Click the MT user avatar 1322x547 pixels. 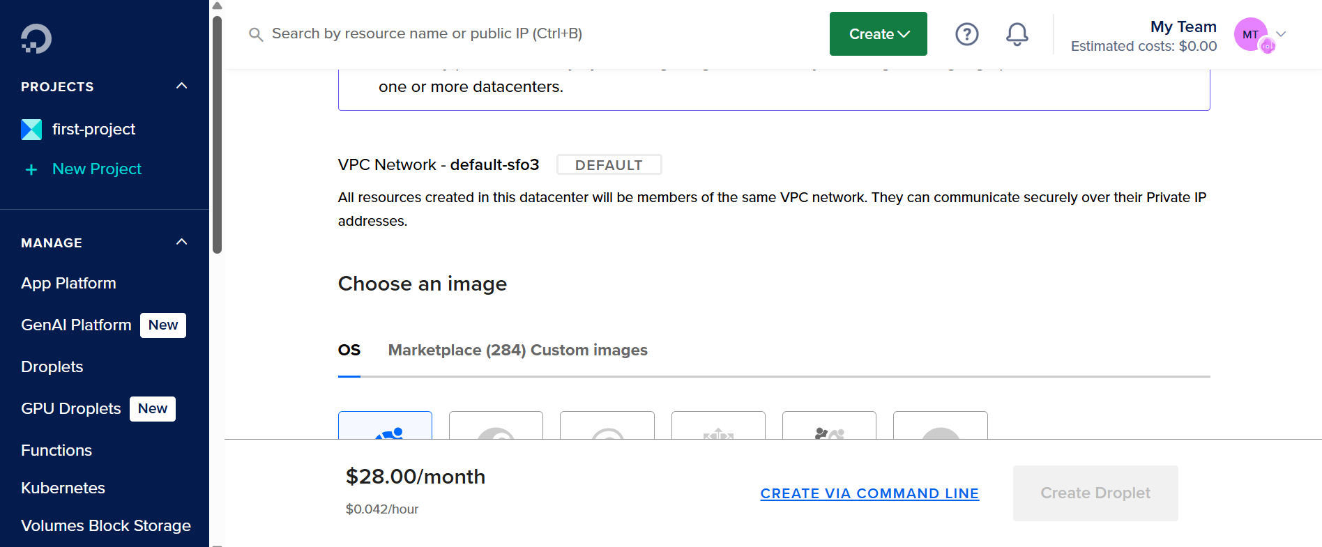pos(1251,34)
